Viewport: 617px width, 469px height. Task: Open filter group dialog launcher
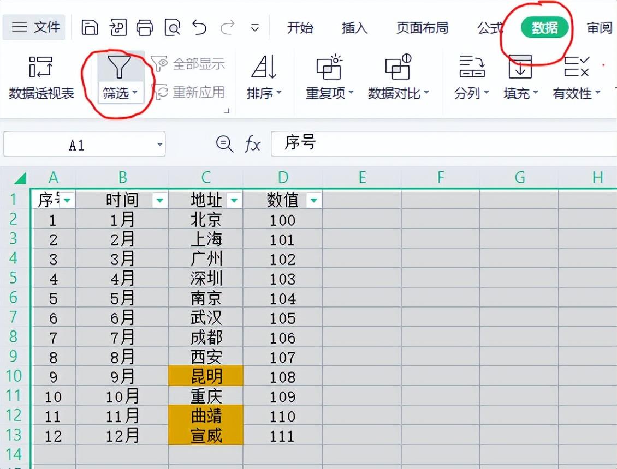click(x=227, y=111)
